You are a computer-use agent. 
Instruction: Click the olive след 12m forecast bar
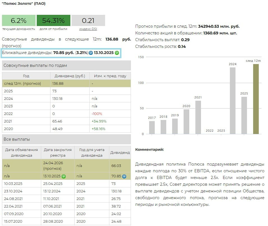(x=256, y=99)
